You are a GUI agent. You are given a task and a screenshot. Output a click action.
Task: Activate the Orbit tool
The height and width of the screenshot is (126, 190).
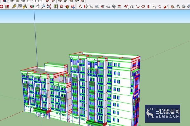pyautogui.click(x=32, y=6)
